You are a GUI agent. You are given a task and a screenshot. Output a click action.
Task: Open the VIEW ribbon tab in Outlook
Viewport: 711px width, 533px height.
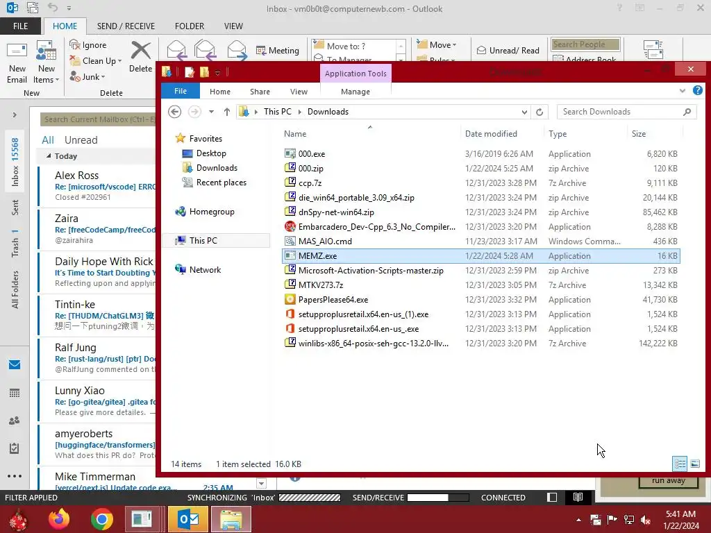(233, 26)
